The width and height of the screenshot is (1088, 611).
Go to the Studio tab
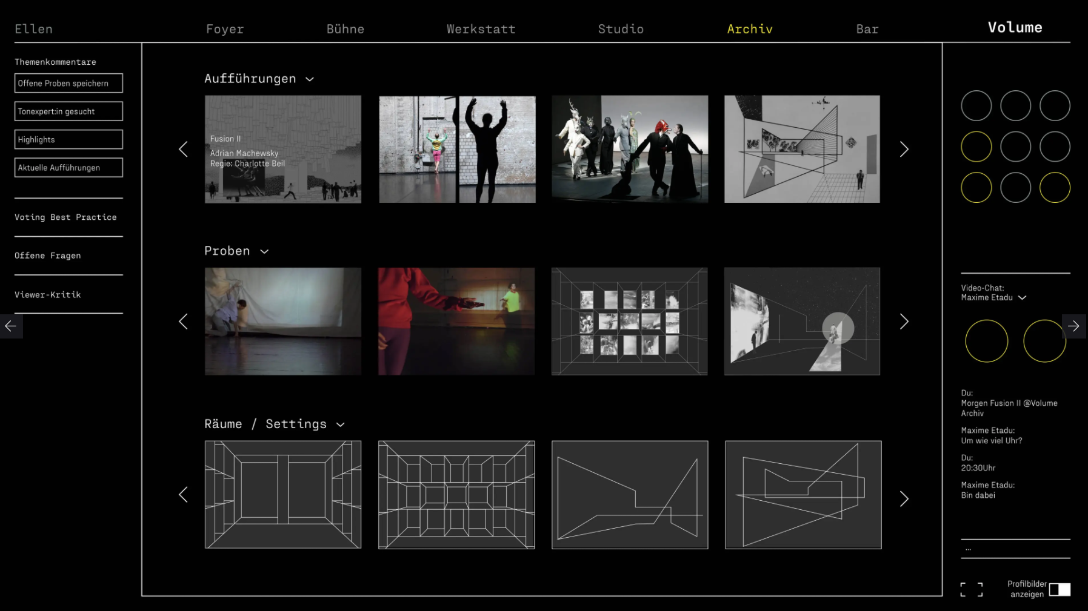[x=621, y=29]
